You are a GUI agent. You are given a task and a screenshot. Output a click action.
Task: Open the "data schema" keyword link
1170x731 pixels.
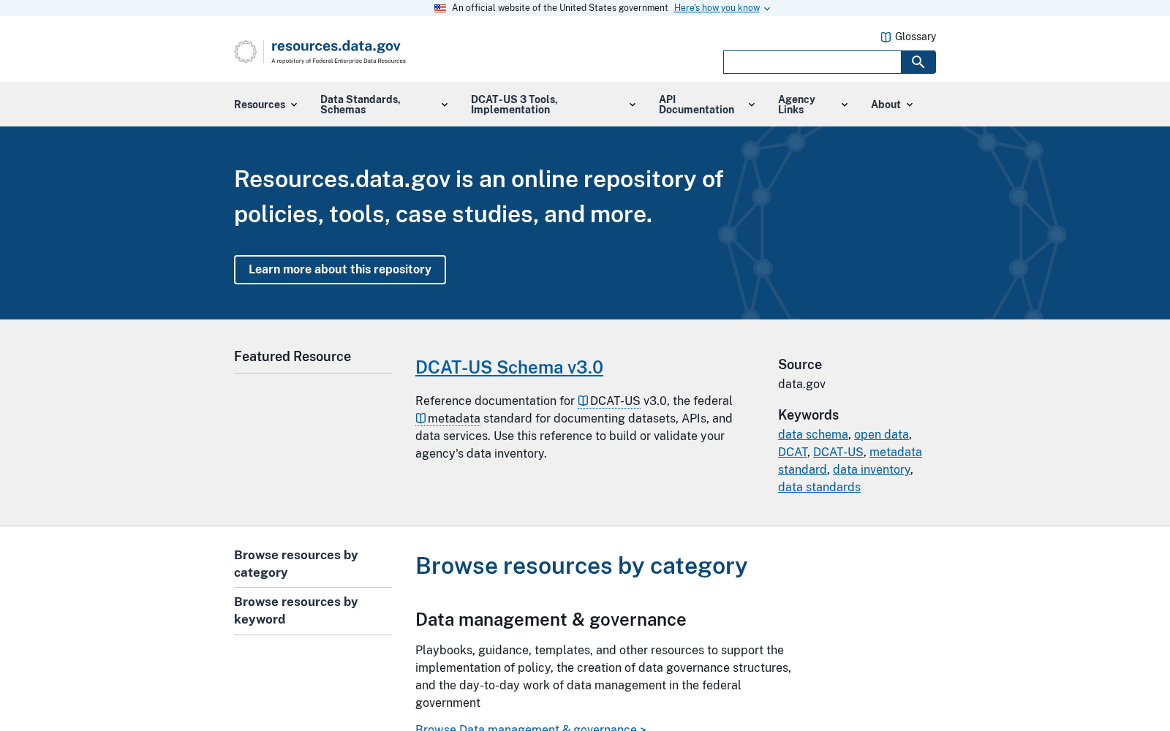(x=813, y=434)
